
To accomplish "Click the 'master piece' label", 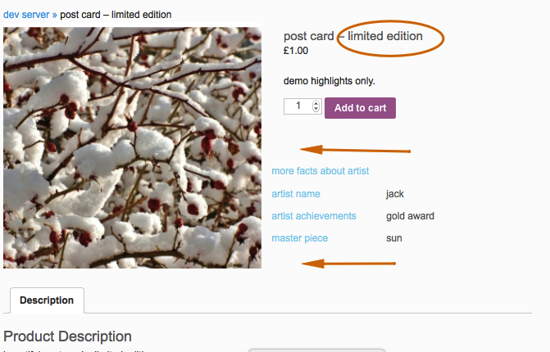I will (299, 238).
